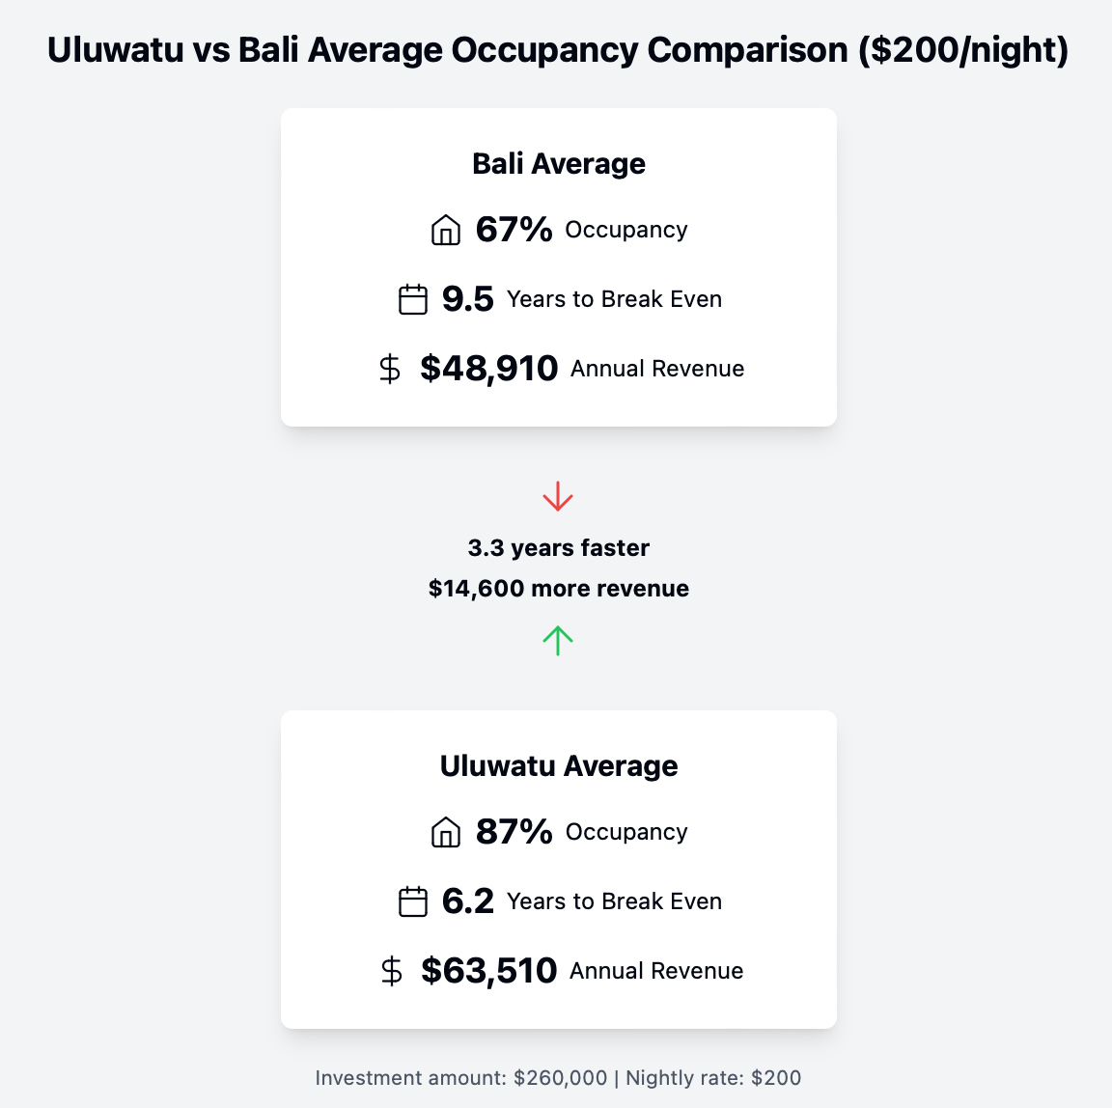
Task: Click the '$14,600 more revenue' text
Action: point(559,589)
